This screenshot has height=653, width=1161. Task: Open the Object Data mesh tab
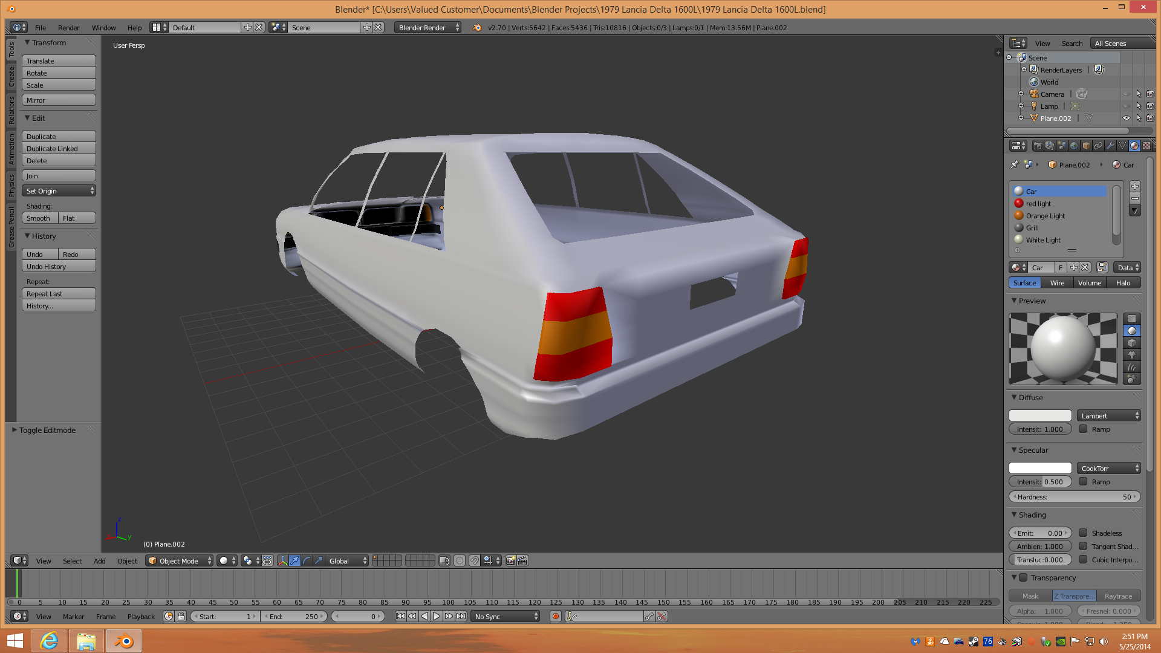tap(1122, 146)
